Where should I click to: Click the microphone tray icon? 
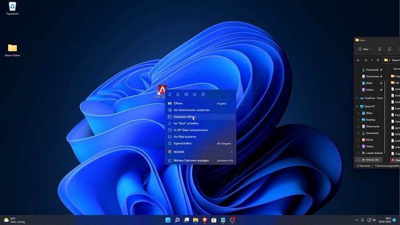point(362,220)
